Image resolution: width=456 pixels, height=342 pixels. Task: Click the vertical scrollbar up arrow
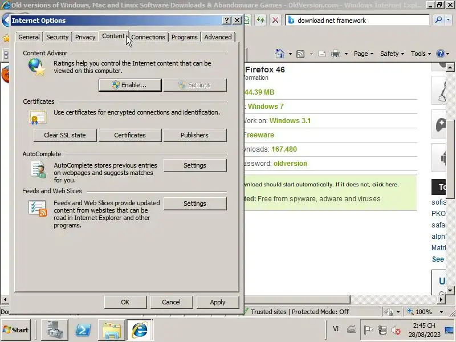(x=450, y=67)
